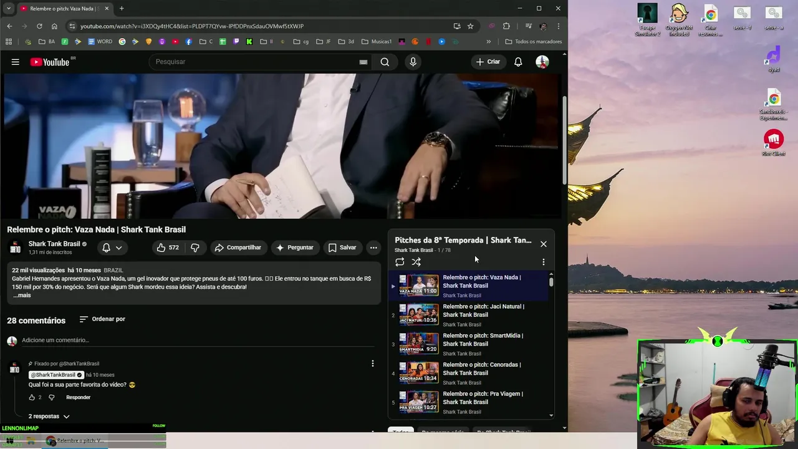Open a new Chrome tab with plus
Screen dimensions: 798x449
pyautogui.click(x=122, y=9)
